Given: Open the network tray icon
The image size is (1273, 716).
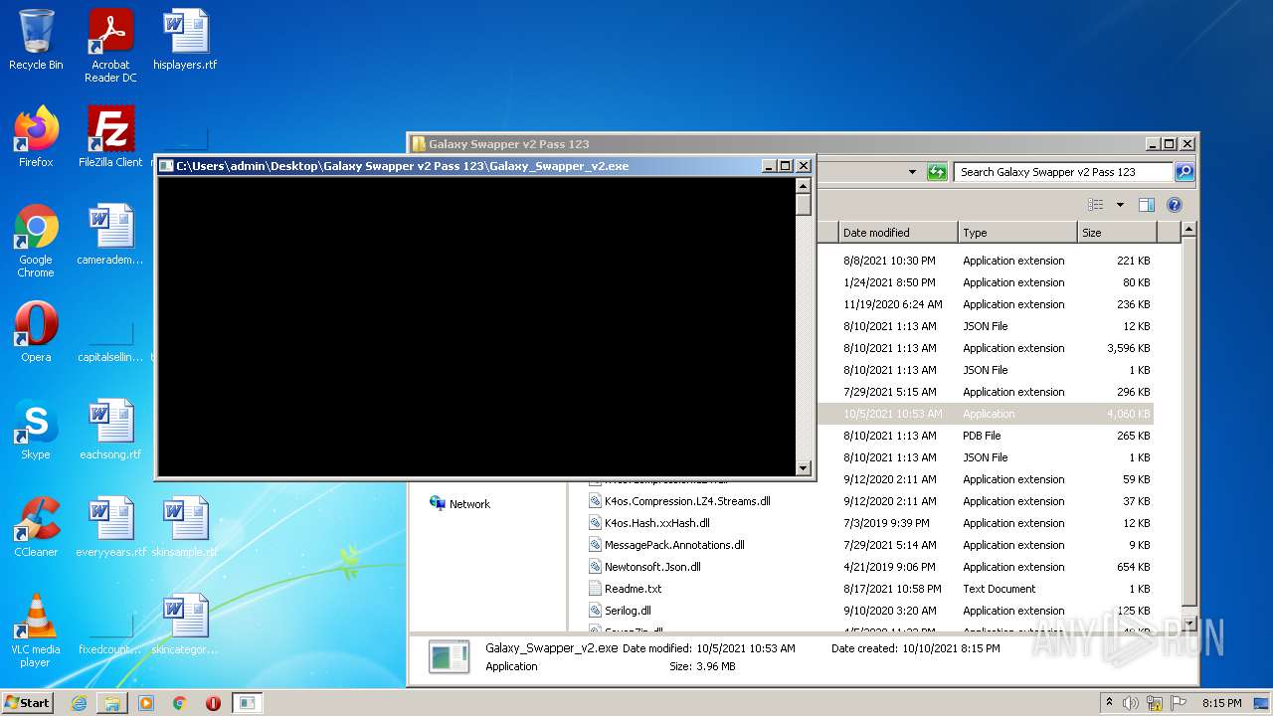Looking at the screenshot, I should [x=1155, y=703].
